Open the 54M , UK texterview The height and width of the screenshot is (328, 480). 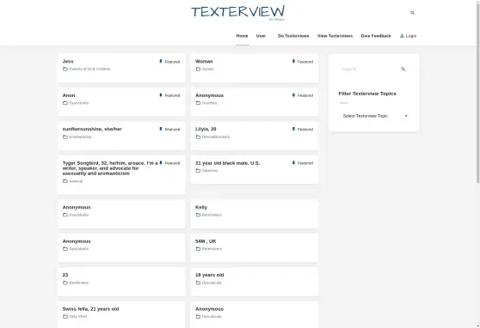coord(206,241)
